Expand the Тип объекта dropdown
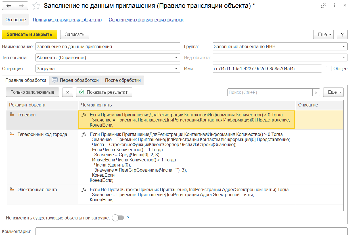Viewport: 351px width, 237px height. pos(177,58)
